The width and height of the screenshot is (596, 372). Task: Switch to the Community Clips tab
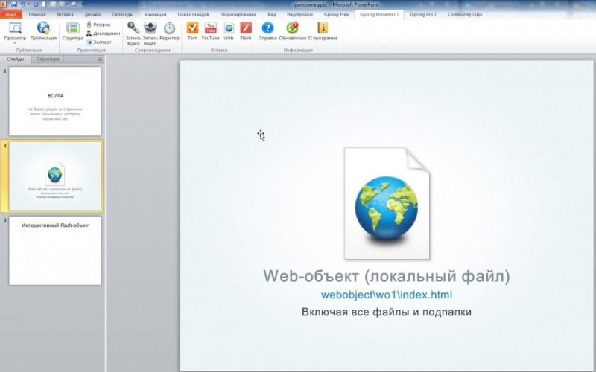point(465,14)
